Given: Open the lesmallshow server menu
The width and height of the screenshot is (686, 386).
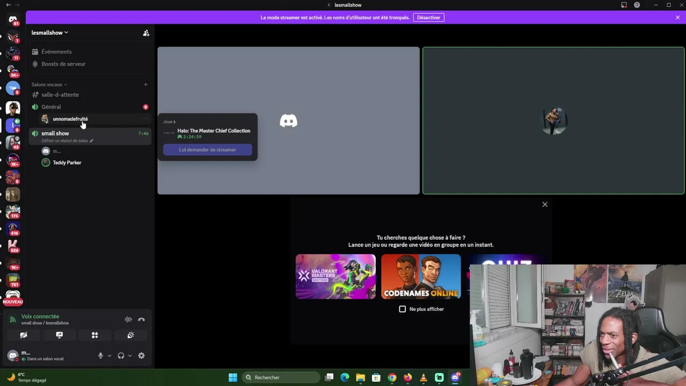Looking at the screenshot, I should click(50, 33).
